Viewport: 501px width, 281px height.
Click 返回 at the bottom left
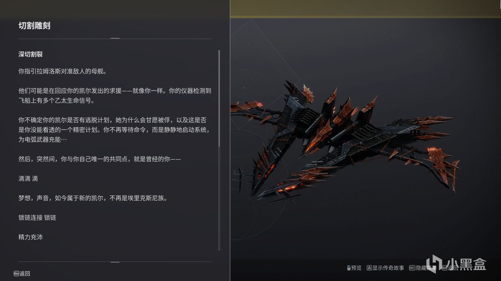25,274
